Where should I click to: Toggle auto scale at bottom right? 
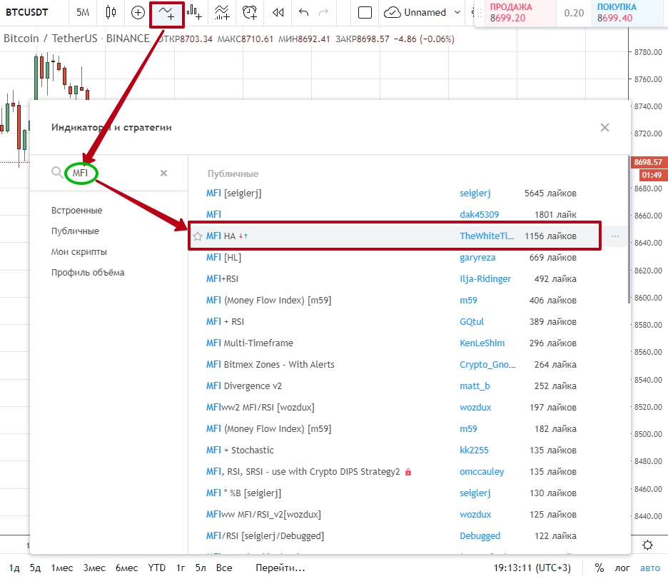tap(649, 568)
